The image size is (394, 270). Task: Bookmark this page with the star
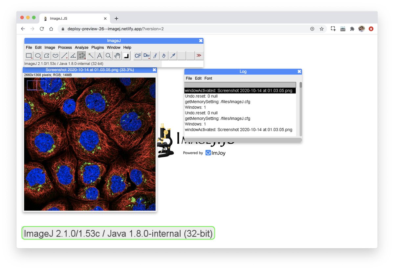pos(322,29)
